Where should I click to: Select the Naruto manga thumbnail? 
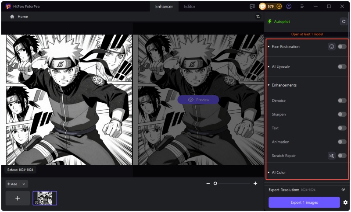pos(45,198)
